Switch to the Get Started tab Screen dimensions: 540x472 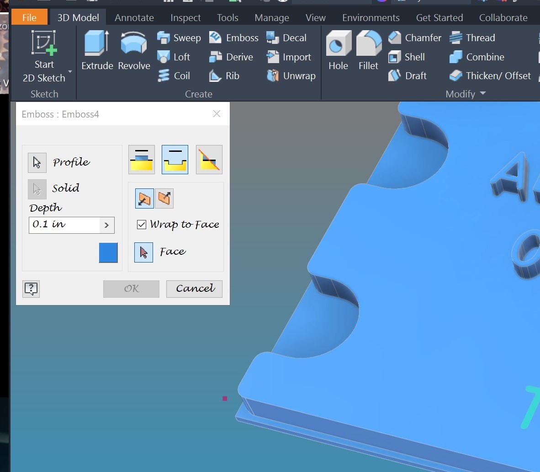[x=439, y=17]
